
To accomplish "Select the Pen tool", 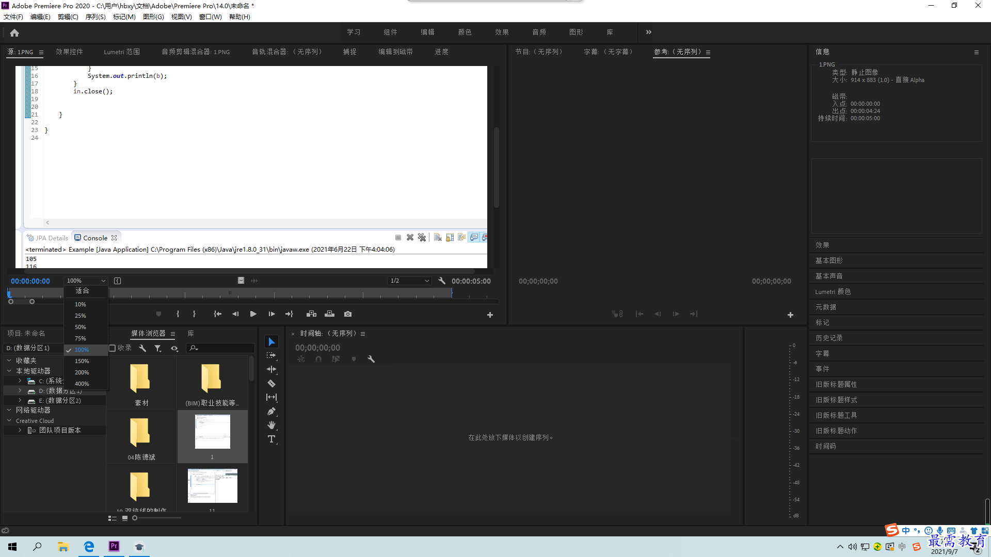I will click(x=271, y=411).
